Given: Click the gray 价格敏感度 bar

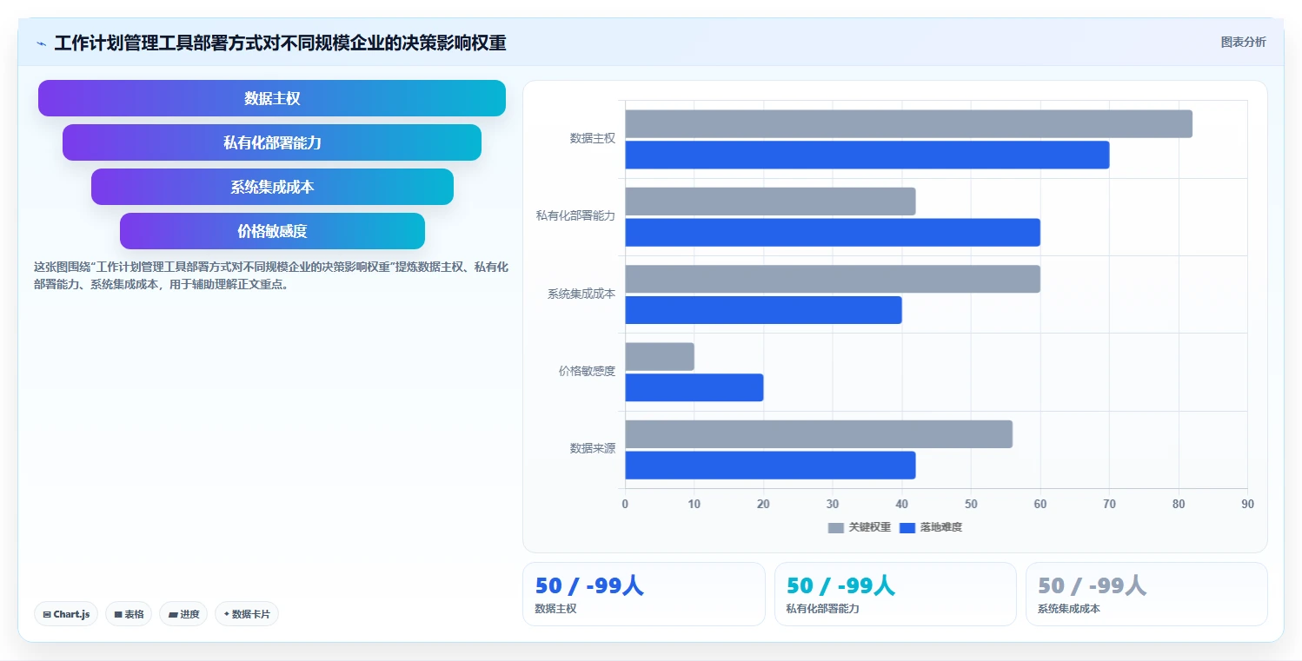Looking at the screenshot, I should 660,356.
